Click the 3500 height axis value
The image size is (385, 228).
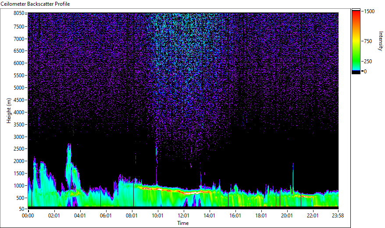tap(19, 125)
